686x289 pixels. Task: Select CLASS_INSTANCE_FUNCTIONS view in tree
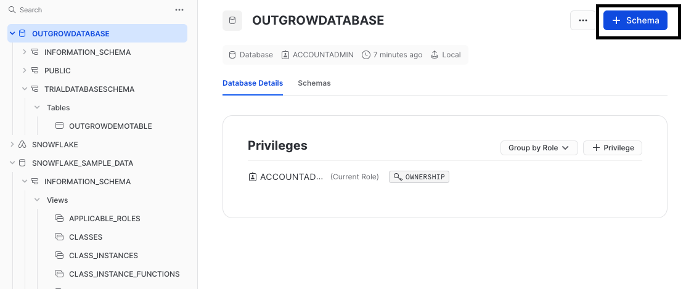124,274
